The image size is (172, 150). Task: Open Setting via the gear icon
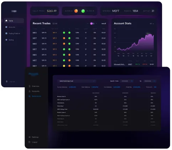6,40
